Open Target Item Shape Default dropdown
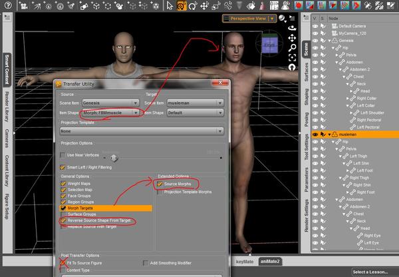Screen dimensions: 399x277 pyautogui.click(x=196, y=113)
